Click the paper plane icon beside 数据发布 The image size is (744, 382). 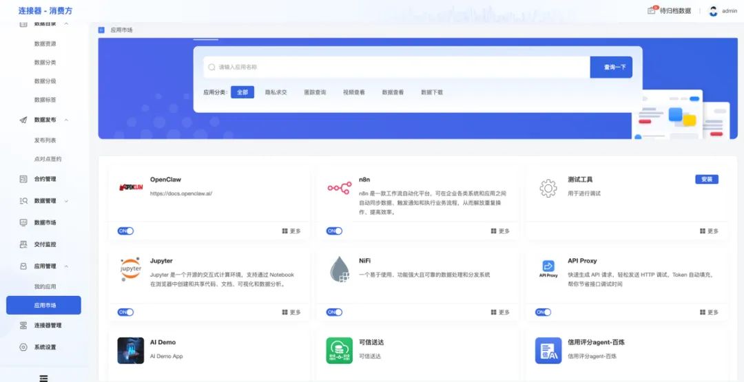coord(23,120)
